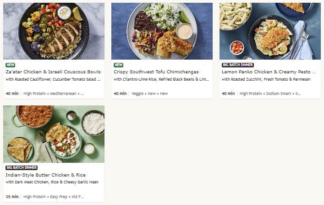The height and width of the screenshot is (205, 324).
Task: Click Big Batch Dinner badge on Butter Chicken
Action: [22, 168]
